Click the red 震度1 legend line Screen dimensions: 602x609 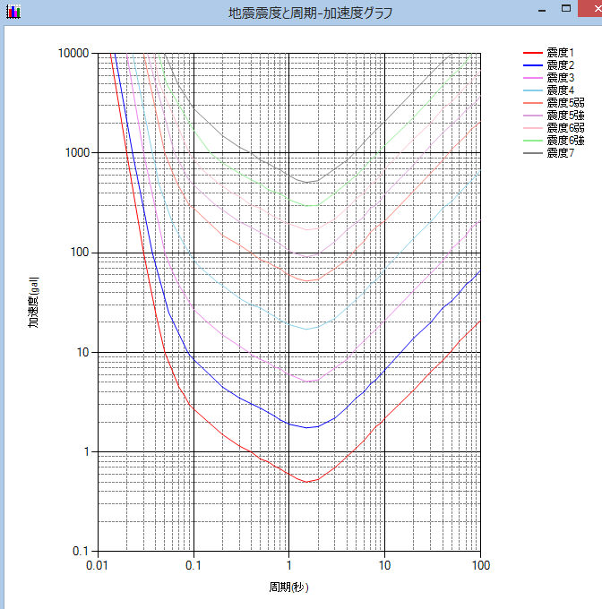pos(533,54)
